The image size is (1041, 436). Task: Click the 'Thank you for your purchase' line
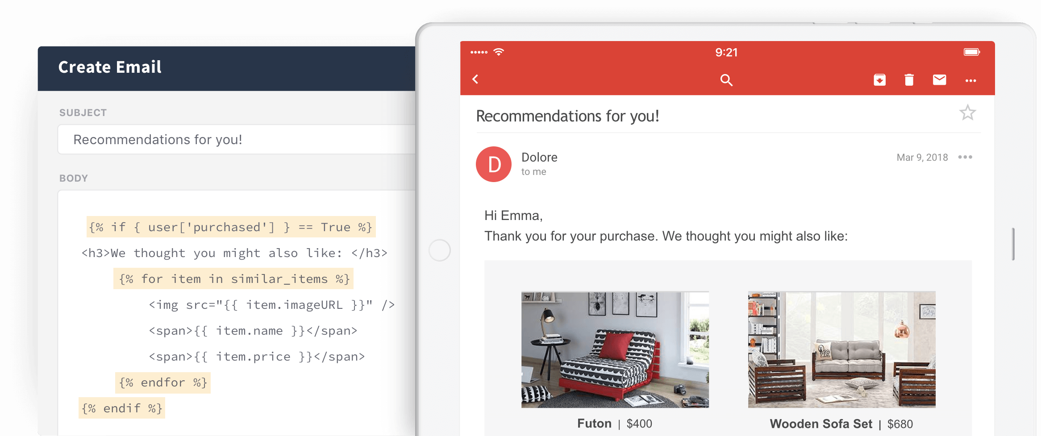(666, 236)
